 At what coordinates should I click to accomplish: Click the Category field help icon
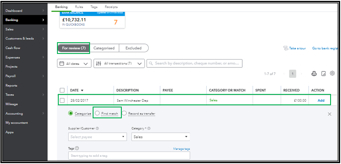click(149, 128)
